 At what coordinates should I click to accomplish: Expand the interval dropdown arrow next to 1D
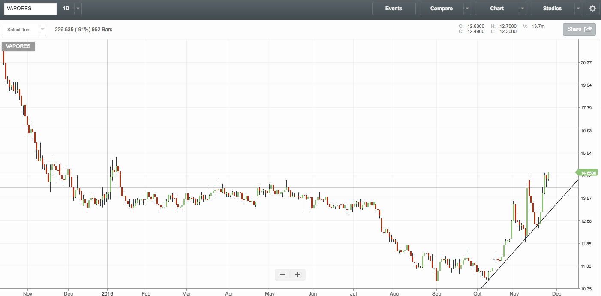(78, 9)
